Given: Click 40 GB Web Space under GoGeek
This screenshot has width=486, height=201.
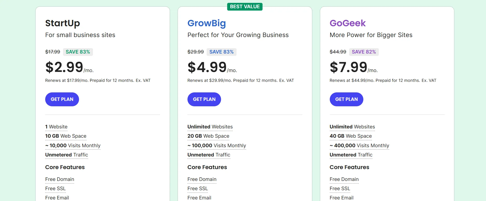Looking at the screenshot, I should (350, 136).
